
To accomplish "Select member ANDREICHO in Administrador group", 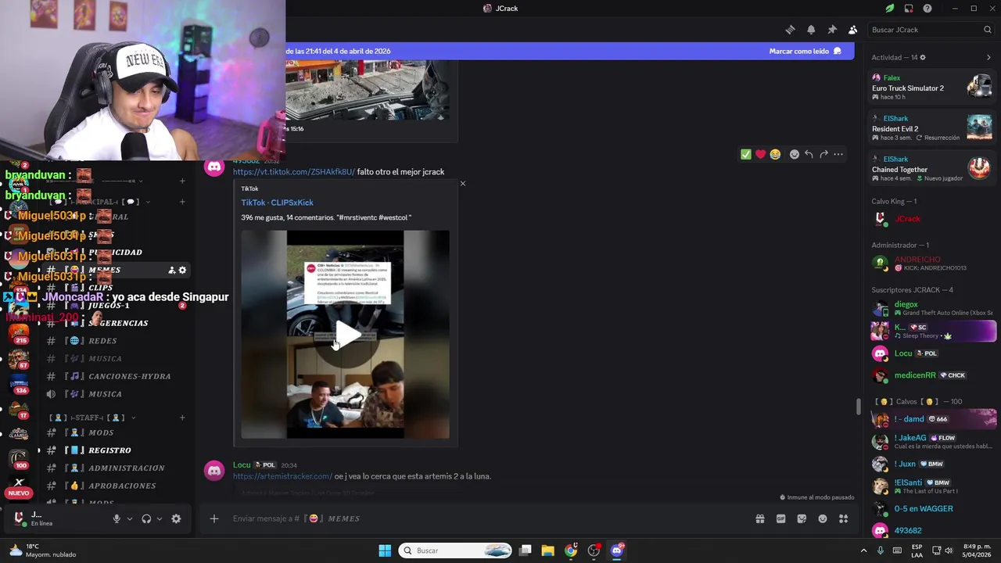I will click(x=932, y=263).
